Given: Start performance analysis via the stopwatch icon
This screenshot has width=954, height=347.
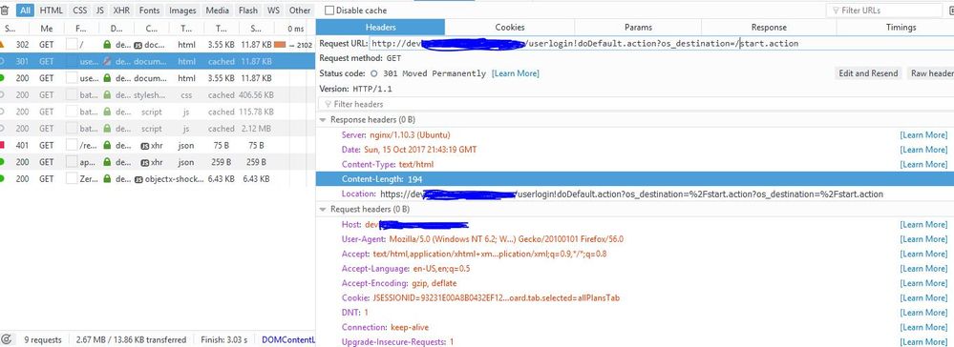Looking at the screenshot, I should 6,339.
